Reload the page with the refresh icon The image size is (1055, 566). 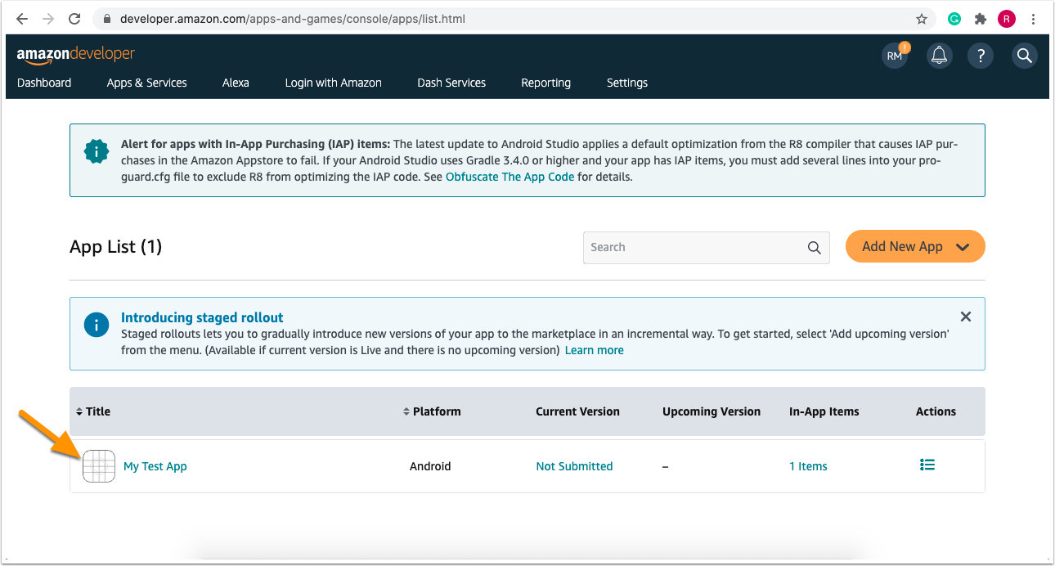74,18
